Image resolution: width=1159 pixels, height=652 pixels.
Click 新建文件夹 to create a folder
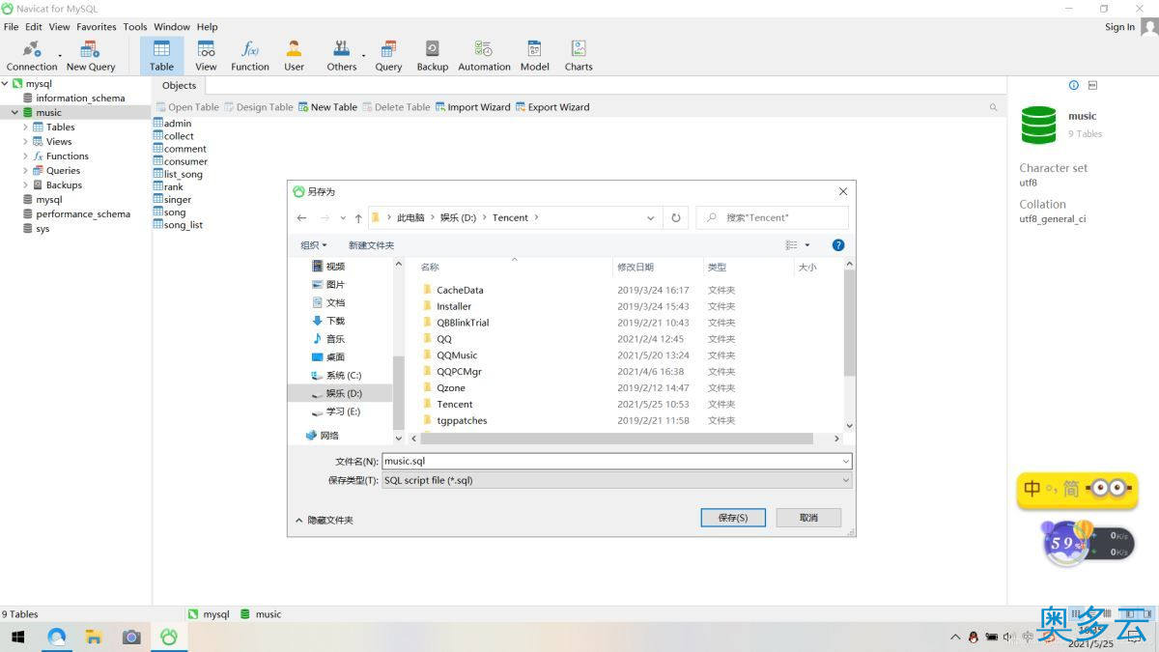click(371, 245)
